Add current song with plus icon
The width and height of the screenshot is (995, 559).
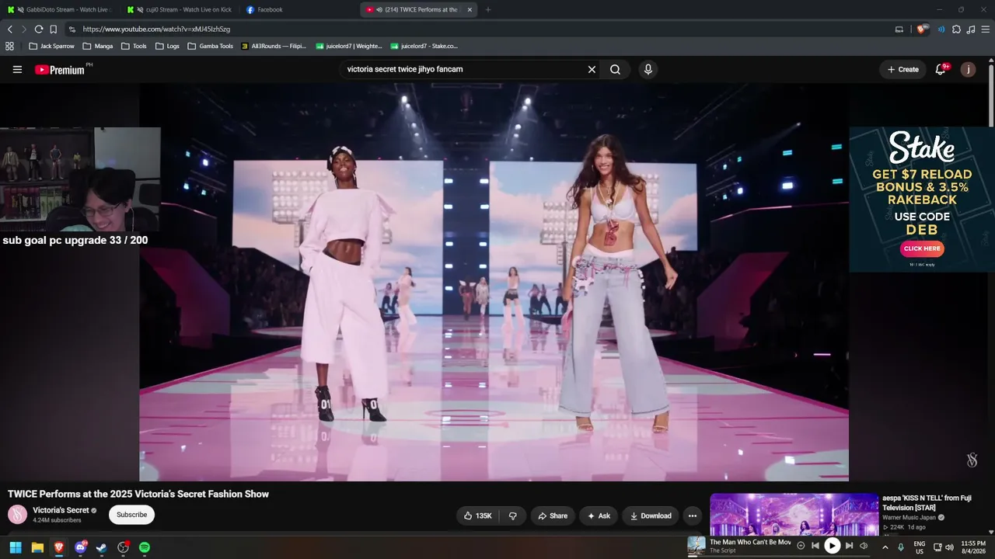click(801, 546)
